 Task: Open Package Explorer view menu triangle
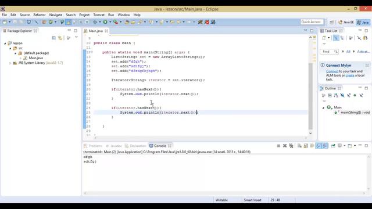(76, 37)
